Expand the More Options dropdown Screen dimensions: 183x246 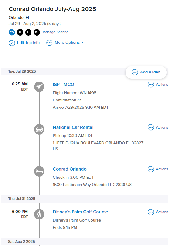coord(65,43)
